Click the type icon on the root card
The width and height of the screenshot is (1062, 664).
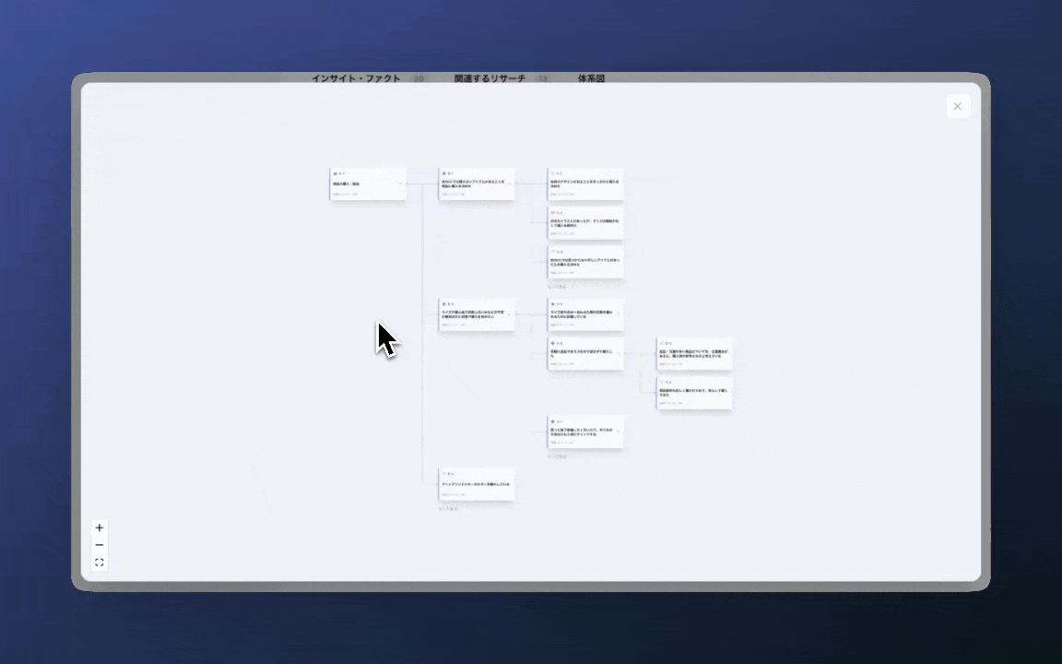click(336, 173)
